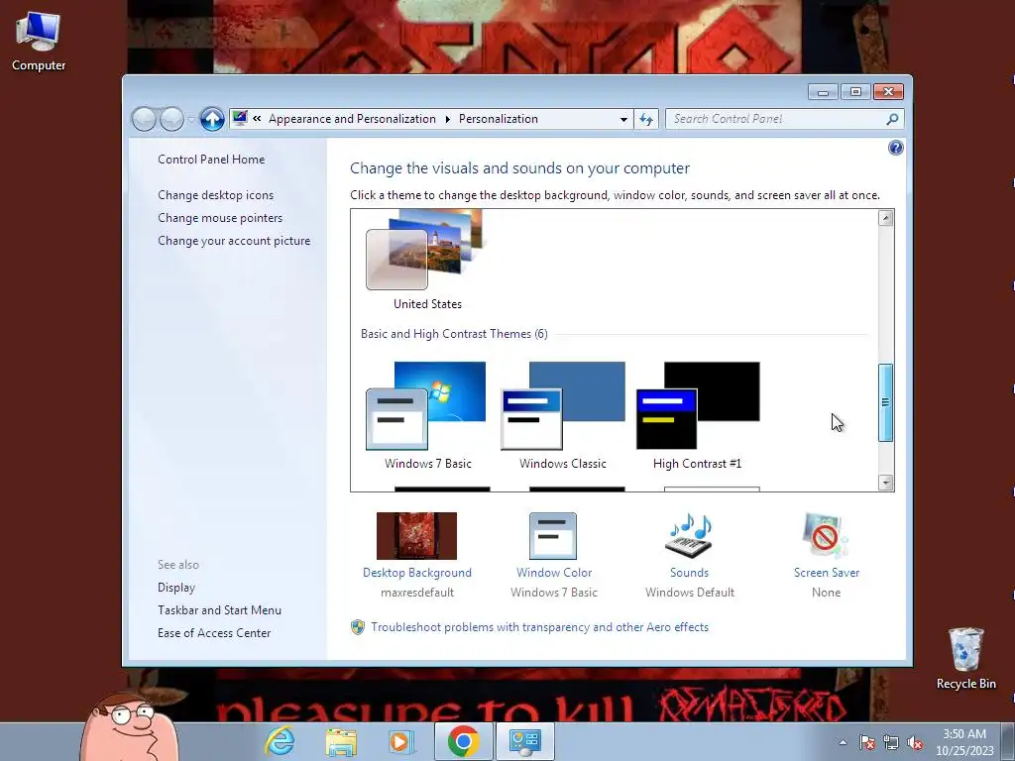Click the blue help question mark icon
This screenshot has width=1015, height=761.
(896, 149)
